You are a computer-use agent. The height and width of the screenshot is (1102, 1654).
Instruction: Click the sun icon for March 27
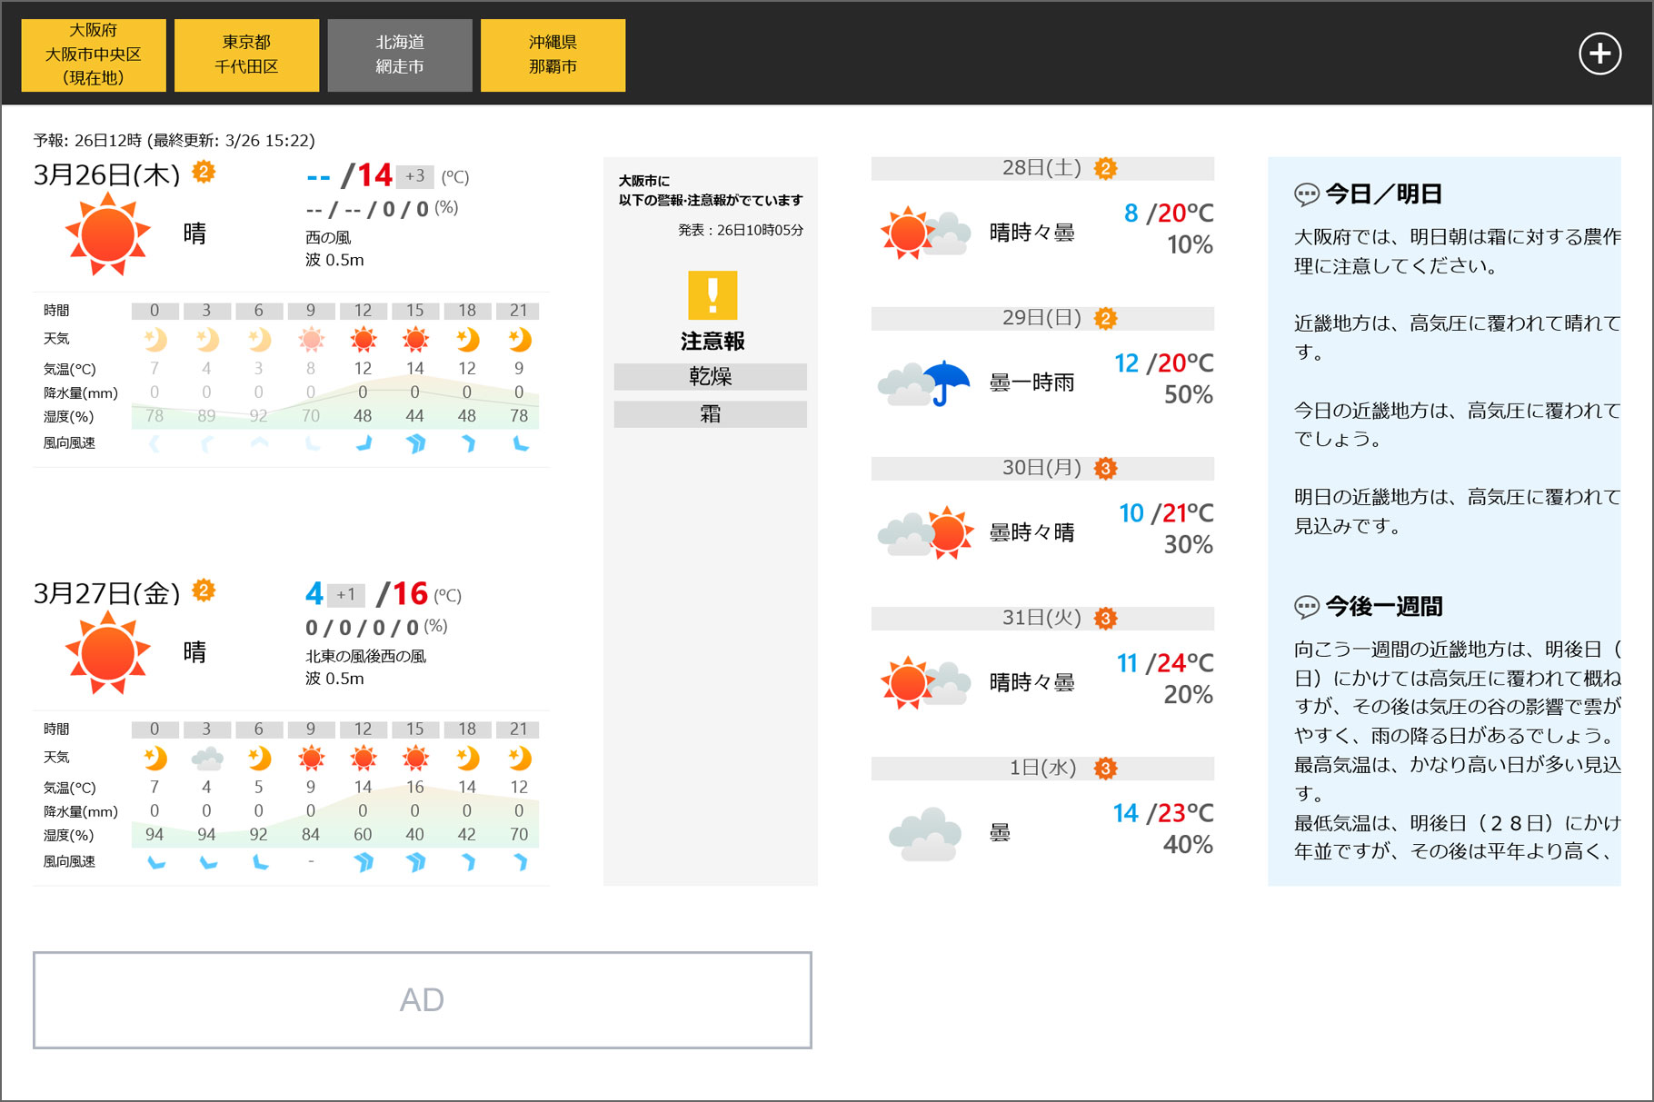tap(107, 653)
